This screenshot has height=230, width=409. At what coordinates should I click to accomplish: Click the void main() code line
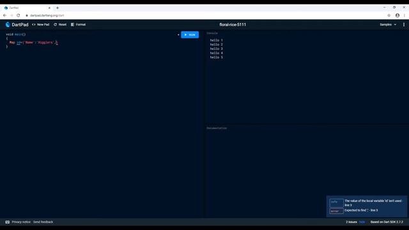point(15,34)
